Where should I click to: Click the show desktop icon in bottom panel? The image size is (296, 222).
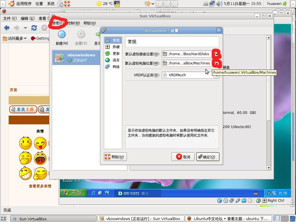pos(3,219)
